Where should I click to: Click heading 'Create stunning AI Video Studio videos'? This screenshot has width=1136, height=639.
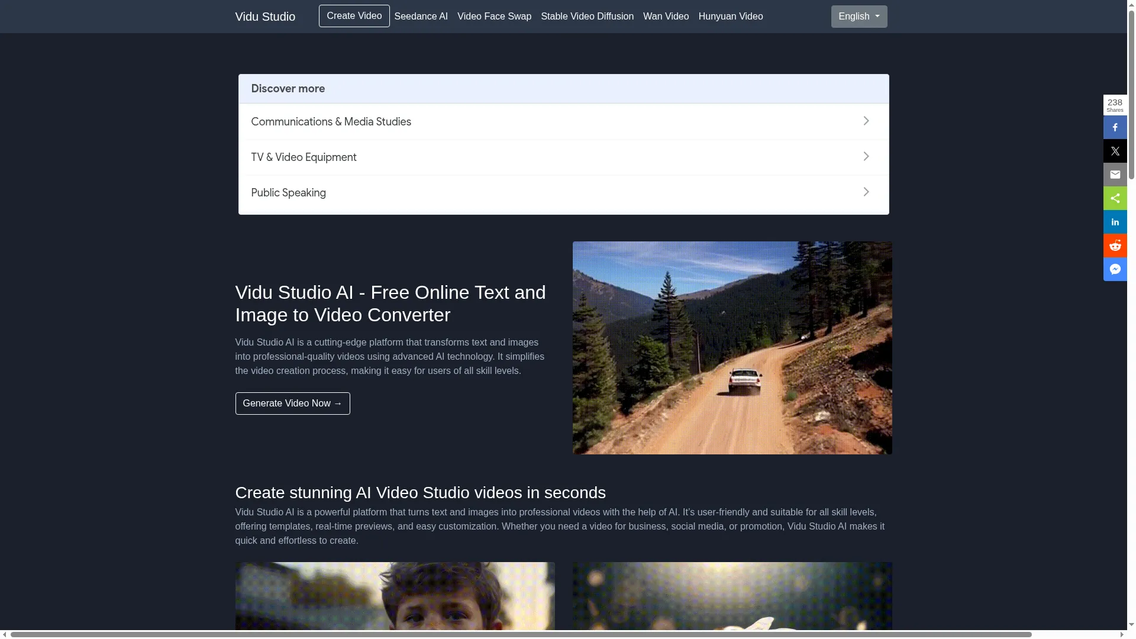[x=420, y=493]
